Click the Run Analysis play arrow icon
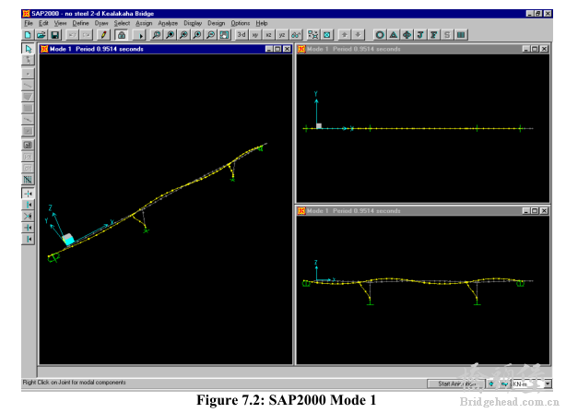 click(139, 35)
